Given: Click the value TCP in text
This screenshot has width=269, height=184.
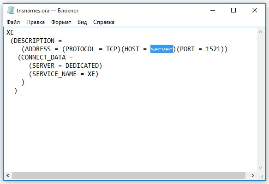Looking at the screenshot, I should (x=112, y=49).
